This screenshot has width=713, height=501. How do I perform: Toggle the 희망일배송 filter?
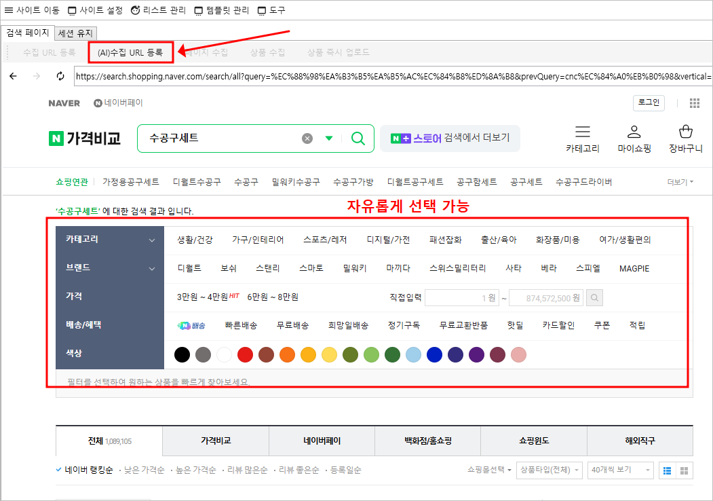point(348,325)
